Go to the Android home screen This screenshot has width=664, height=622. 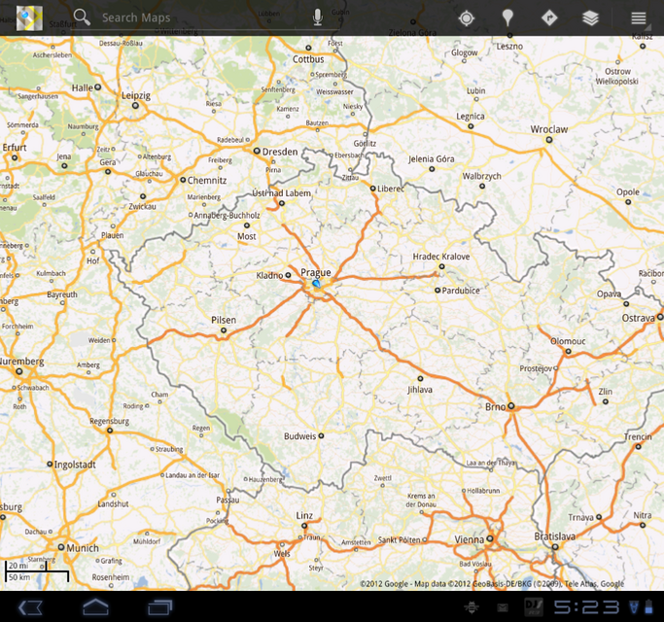(95, 607)
